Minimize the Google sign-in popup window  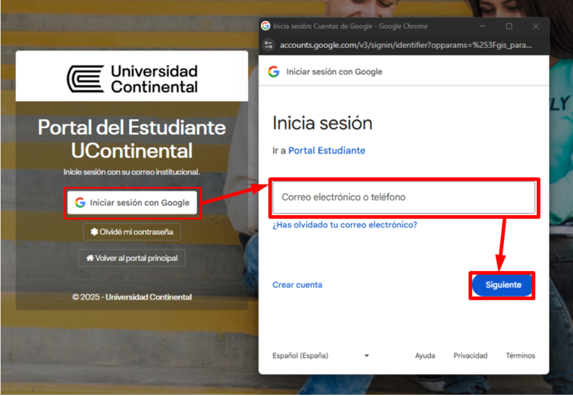pyautogui.click(x=483, y=26)
